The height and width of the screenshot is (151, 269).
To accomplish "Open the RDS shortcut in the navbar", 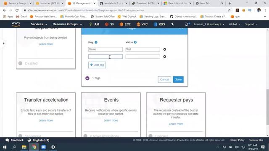I will pos(159,24).
